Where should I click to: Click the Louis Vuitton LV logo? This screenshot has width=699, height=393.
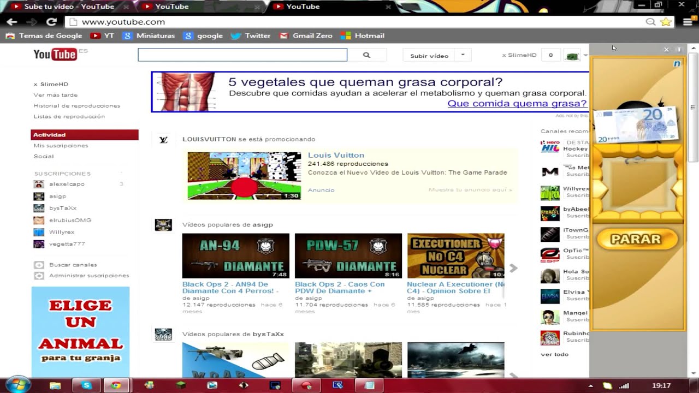163,140
